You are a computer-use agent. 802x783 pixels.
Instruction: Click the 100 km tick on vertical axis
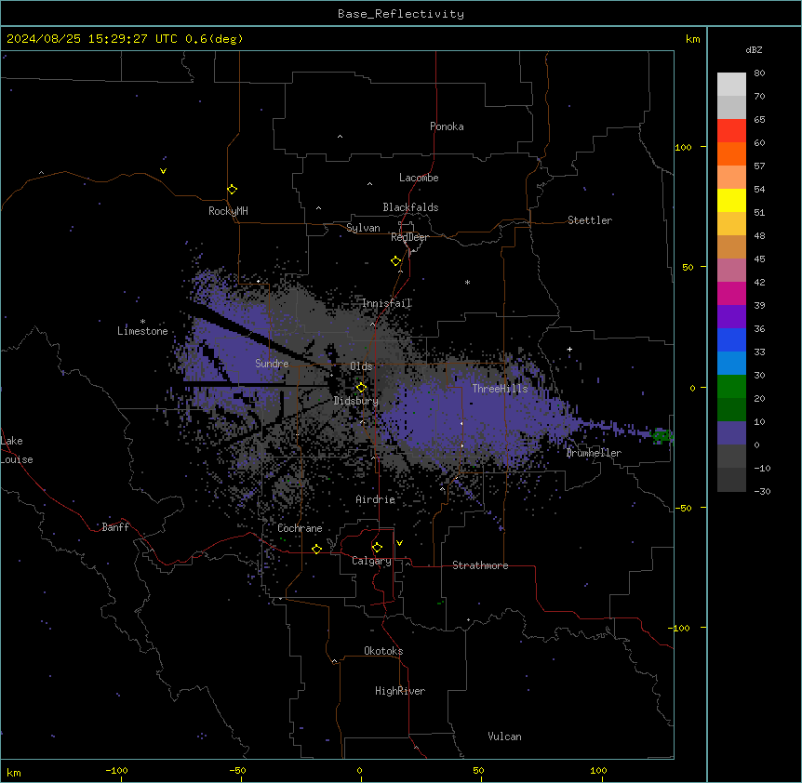coord(683,147)
